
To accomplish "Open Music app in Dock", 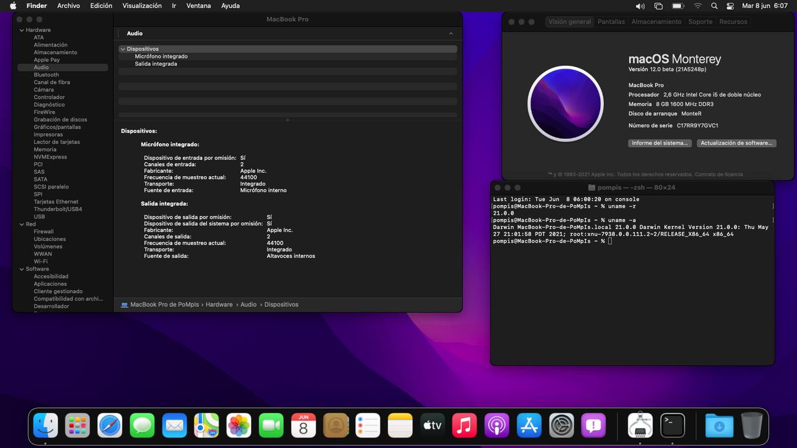I will (x=465, y=426).
